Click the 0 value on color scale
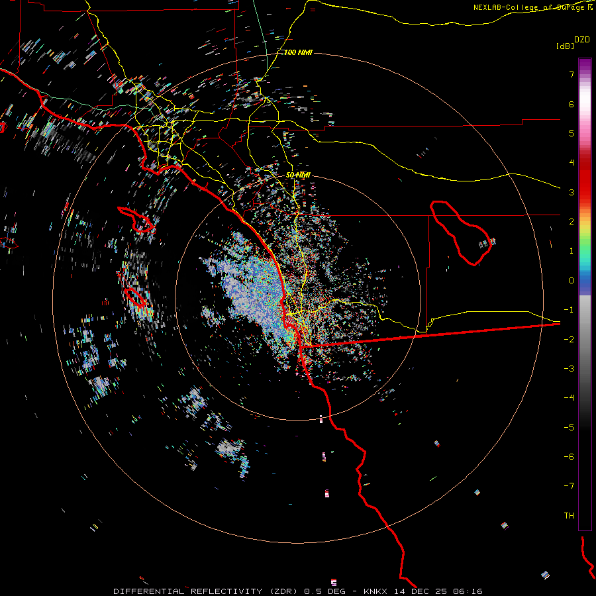 coord(571,281)
